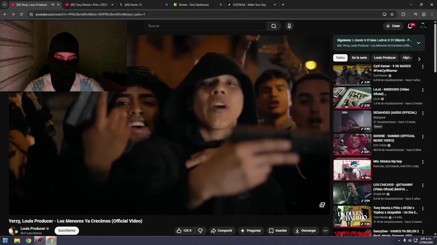Open 6IX9INE GUMMO video thumbnail
The width and height of the screenshot is (437, 245).
pos(352,144)
